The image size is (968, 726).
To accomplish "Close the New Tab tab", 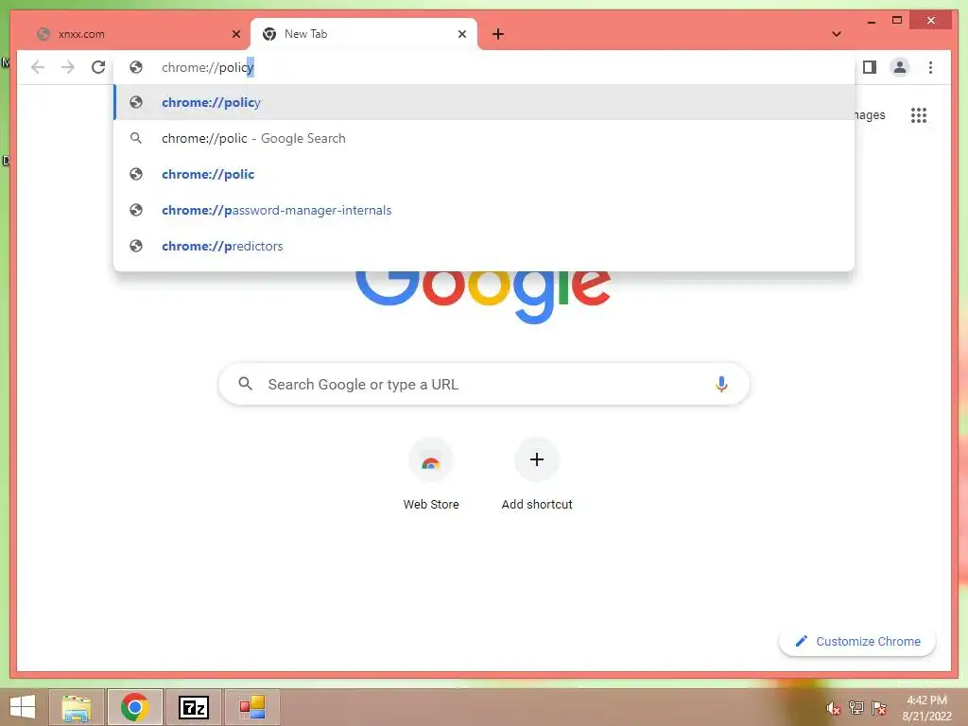I will click(461, 34).
